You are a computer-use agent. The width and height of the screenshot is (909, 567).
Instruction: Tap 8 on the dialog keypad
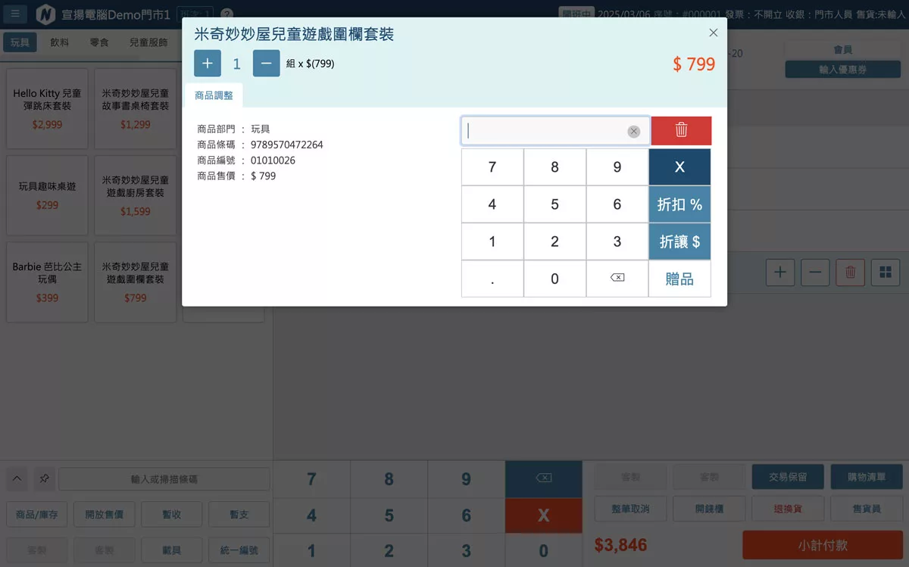pyautogui.click(x=554, y=167)
